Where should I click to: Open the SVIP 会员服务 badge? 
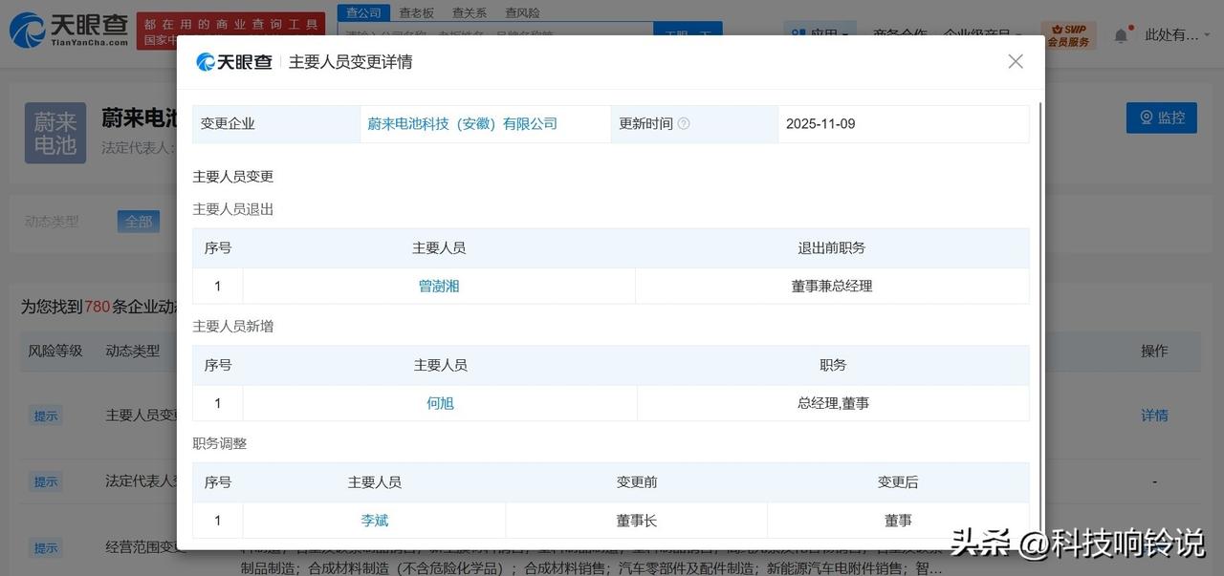point(1068,33)
